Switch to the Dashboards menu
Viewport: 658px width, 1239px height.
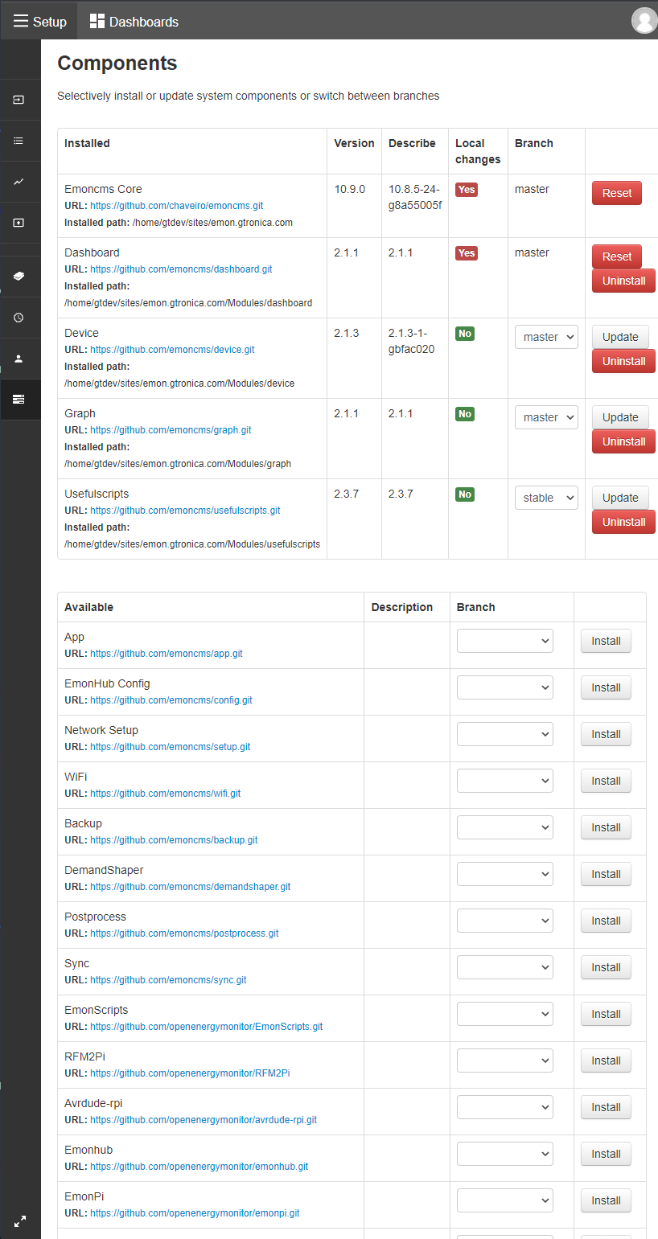coord(134,22)
